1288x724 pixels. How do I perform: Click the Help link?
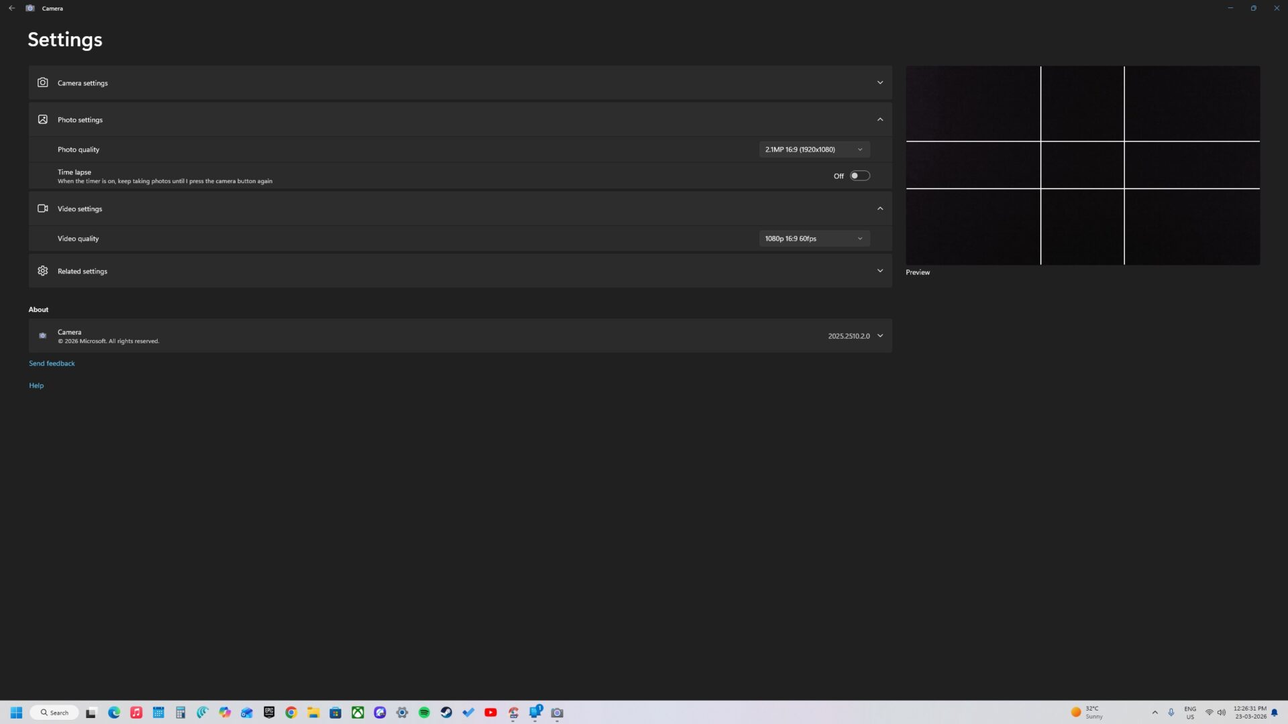tap(36, 385)
